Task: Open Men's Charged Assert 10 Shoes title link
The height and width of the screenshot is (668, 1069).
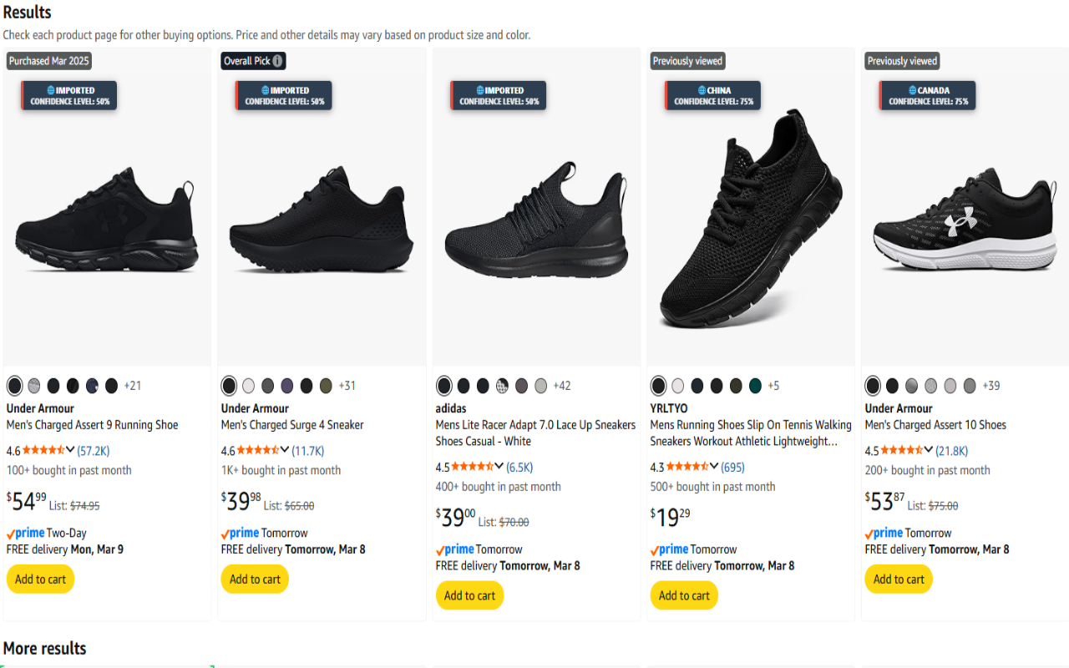Action: [935, 425]
